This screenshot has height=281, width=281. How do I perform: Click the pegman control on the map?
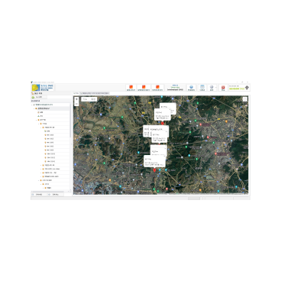pos(76,99)
